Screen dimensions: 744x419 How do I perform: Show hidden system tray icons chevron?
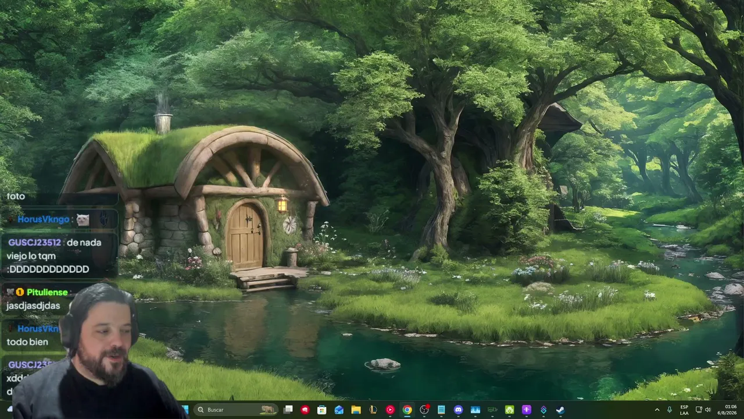click(x=657, y=410)
